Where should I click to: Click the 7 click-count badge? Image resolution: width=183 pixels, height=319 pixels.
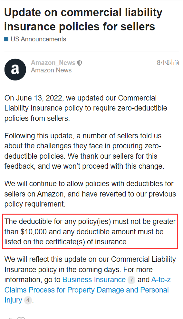tap(131, 280)
